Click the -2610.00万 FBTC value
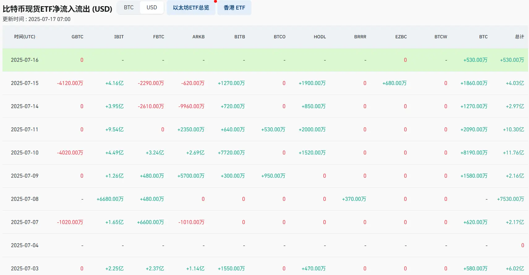Viewport: 529px width, 275px height. [151, 106]
